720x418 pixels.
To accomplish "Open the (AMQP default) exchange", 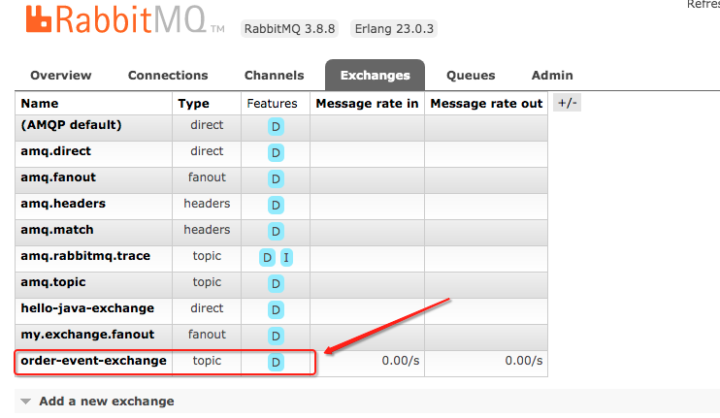I will coord(71,125).
